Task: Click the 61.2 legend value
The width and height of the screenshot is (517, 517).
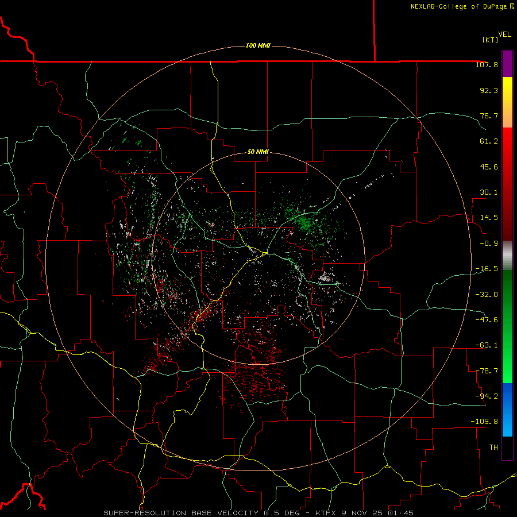Action: (x=489, y=141)
